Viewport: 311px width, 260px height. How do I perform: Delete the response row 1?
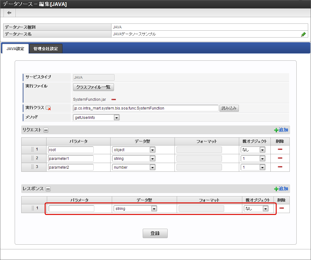(x=281, y=208)
